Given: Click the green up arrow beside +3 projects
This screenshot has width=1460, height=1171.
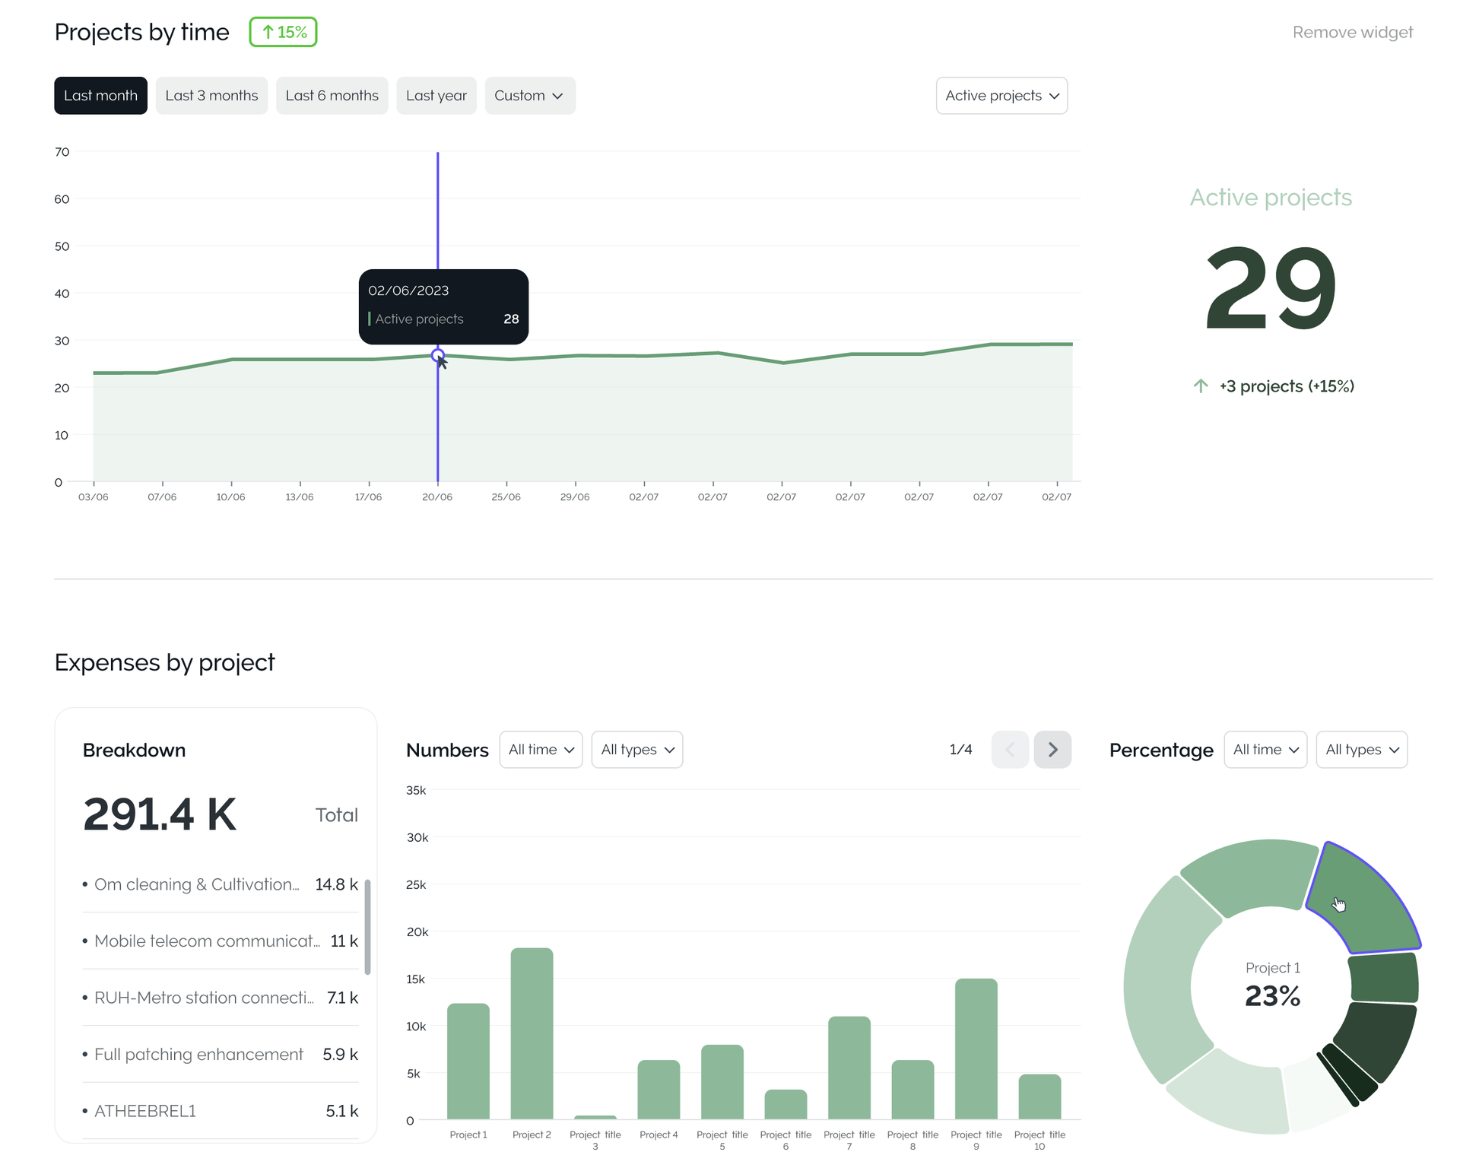Looking at the screenshot, I should tap(1201, 386).
